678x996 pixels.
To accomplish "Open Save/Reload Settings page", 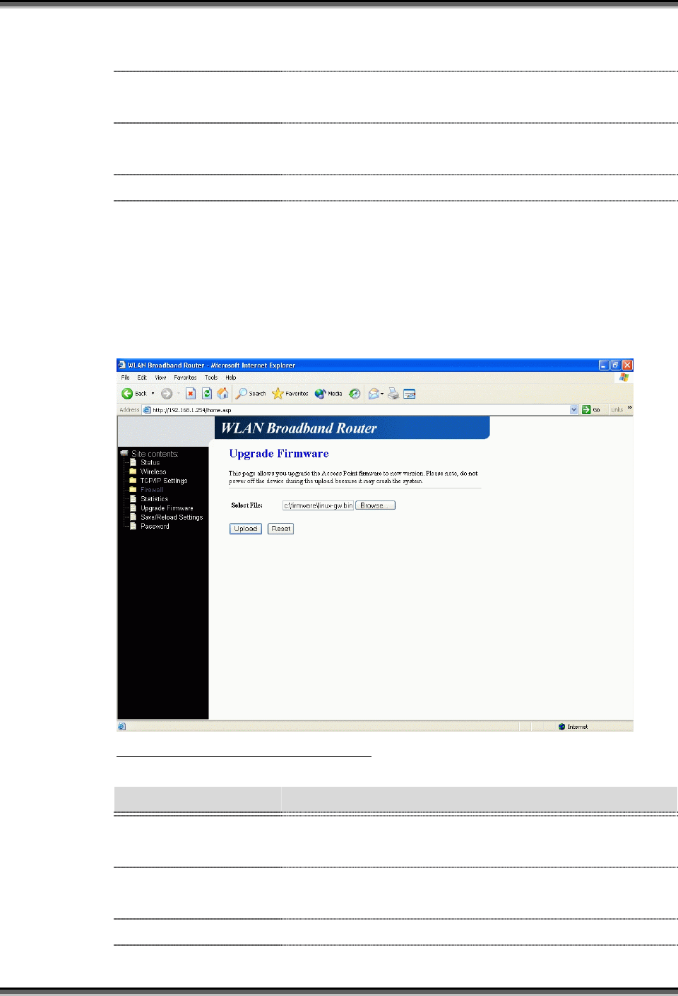I will click(172, 517).
